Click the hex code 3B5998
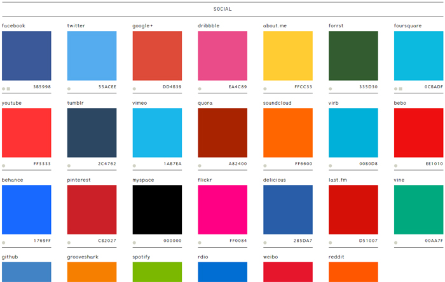 (x=42, y=87)
